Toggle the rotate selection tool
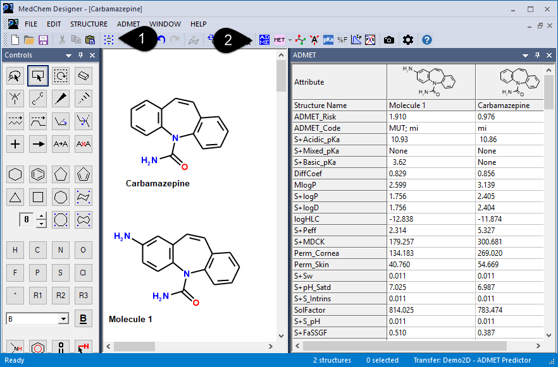The height and width of the screenshot is (367, 558). (x=61, y=76)
